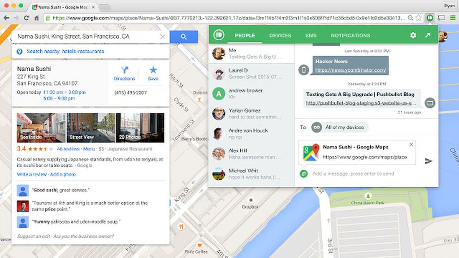Save Nama Sushi with the star icon
Viewport: 459px width, 258px height.
[x=153, y=73]
